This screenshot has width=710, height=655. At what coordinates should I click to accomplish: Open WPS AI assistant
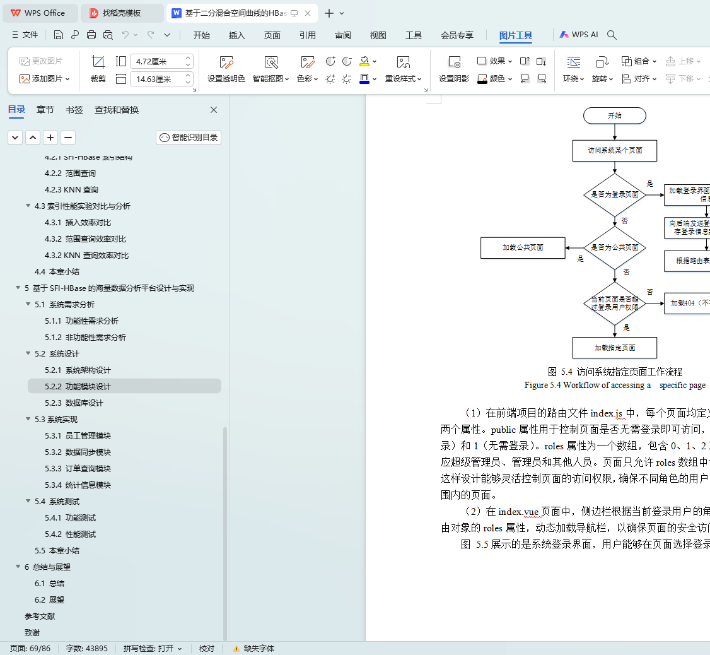coord(579,35)
